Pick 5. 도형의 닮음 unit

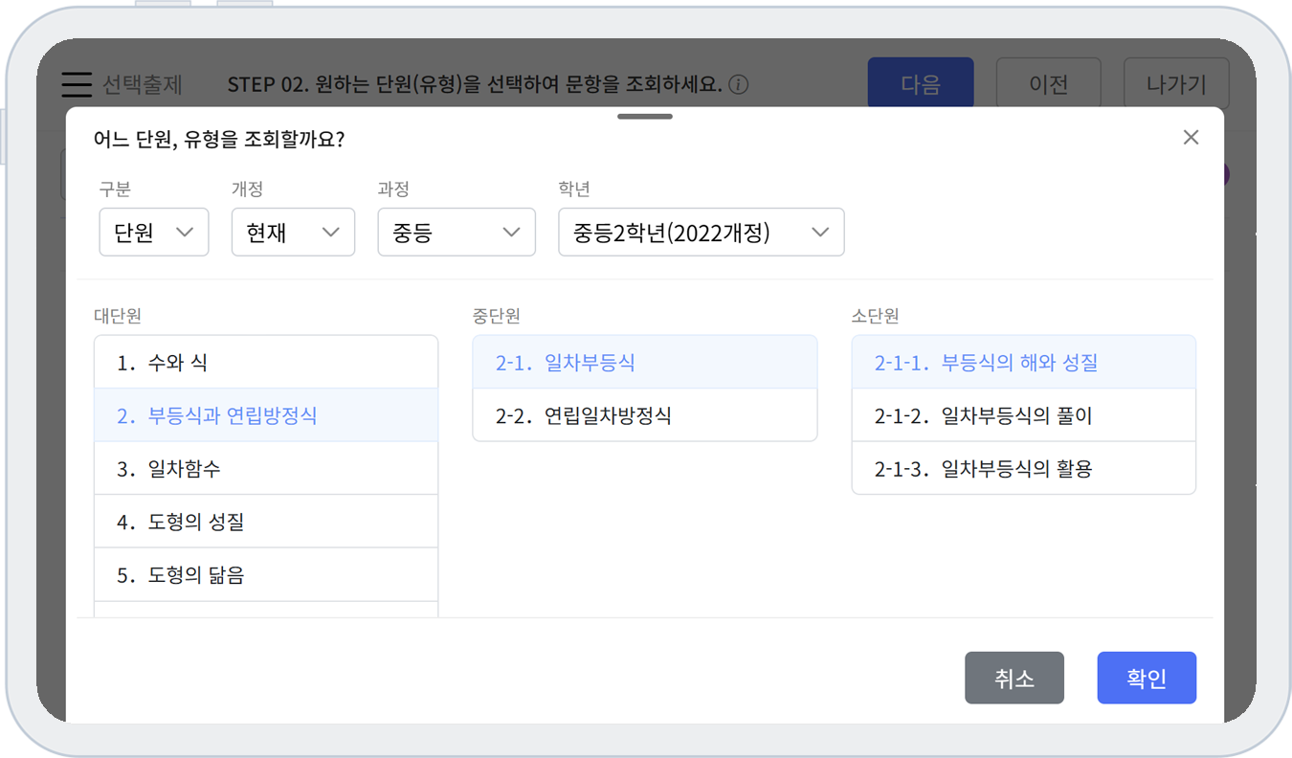(x=266, y=575)
